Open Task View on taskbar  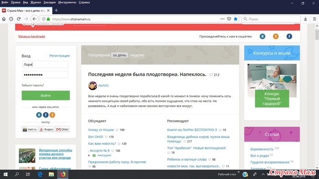[x=28, y=174]
